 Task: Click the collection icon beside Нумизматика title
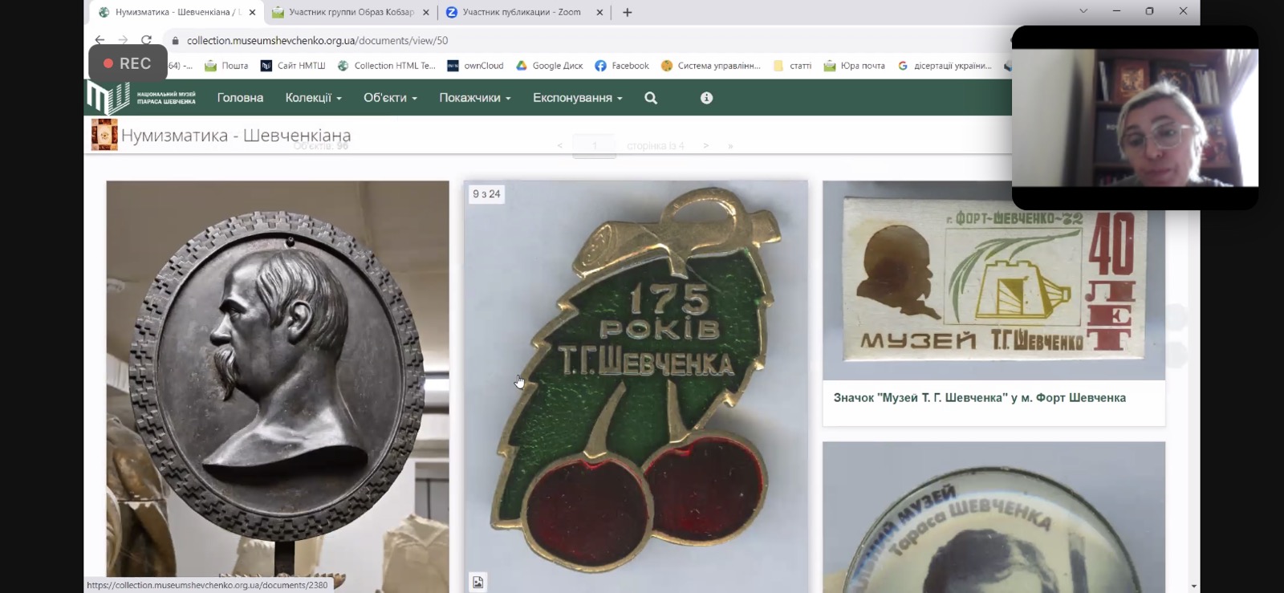pyautogui.click(x=104, y=135)
